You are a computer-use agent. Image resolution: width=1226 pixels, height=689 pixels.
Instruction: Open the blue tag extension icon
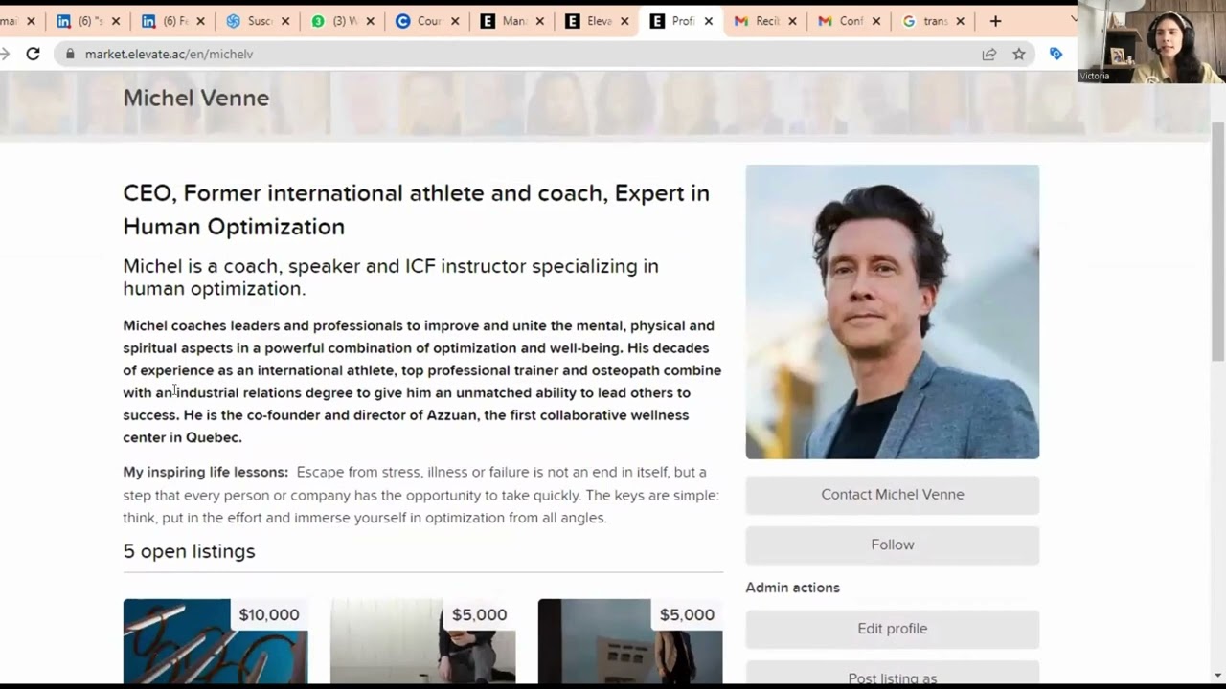(1056, 55)
